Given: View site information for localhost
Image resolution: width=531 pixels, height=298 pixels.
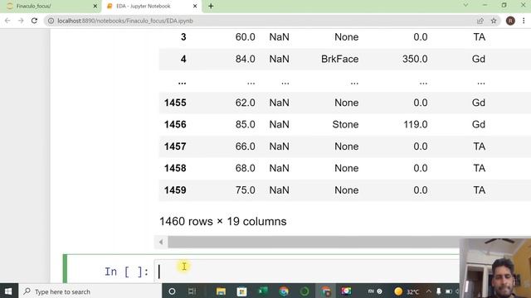Looking at the screenshot, I should 51,21.
